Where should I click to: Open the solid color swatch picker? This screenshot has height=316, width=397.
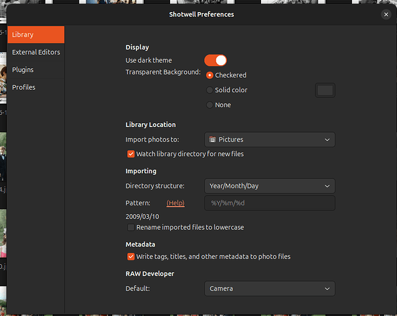(x=325, y=90)
